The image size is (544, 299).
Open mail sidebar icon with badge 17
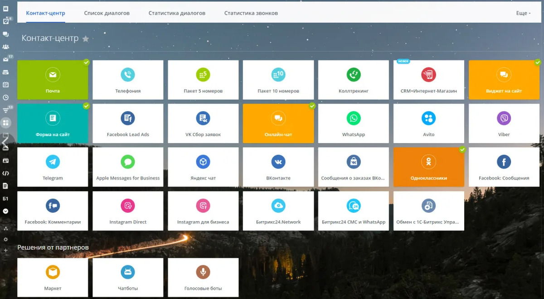[6, 59]
